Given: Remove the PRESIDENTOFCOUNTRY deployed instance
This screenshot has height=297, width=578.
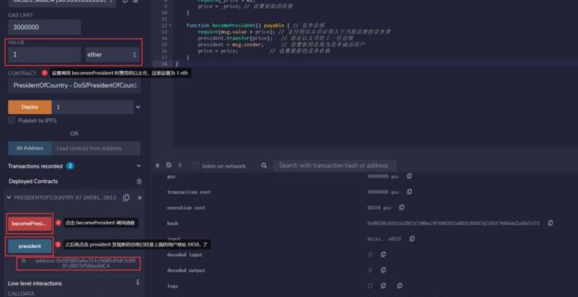Looking at the screenshot, I should point(139,198).
